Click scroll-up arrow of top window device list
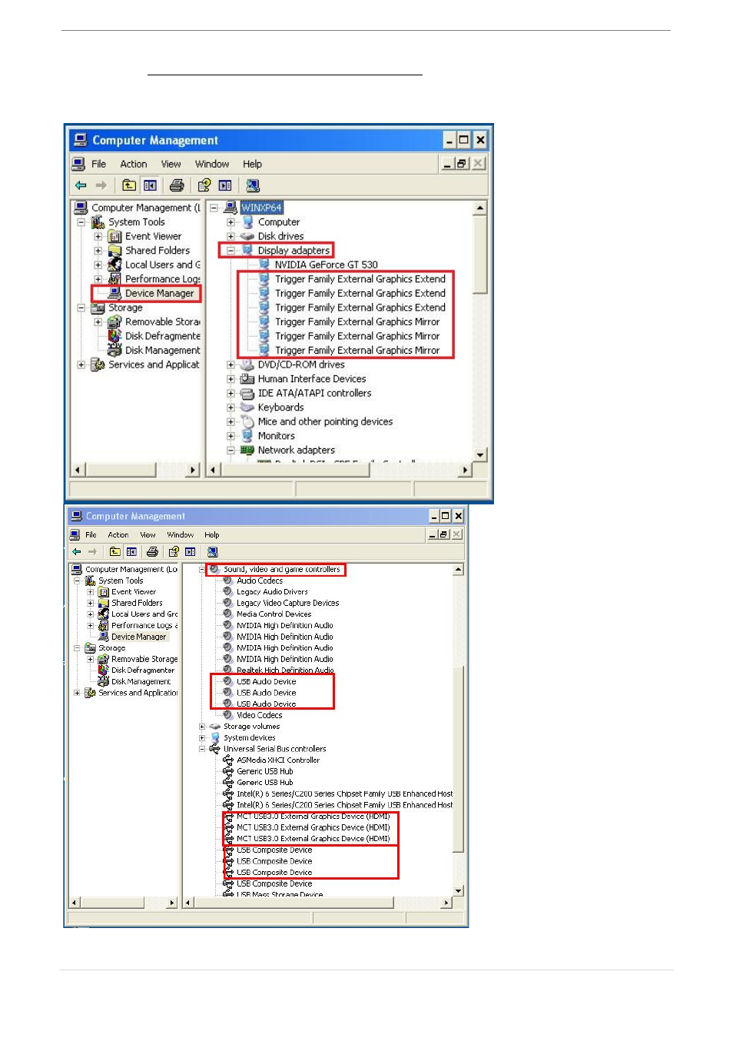The width and height of the screenshot is (733, 1038). [480, 208]
